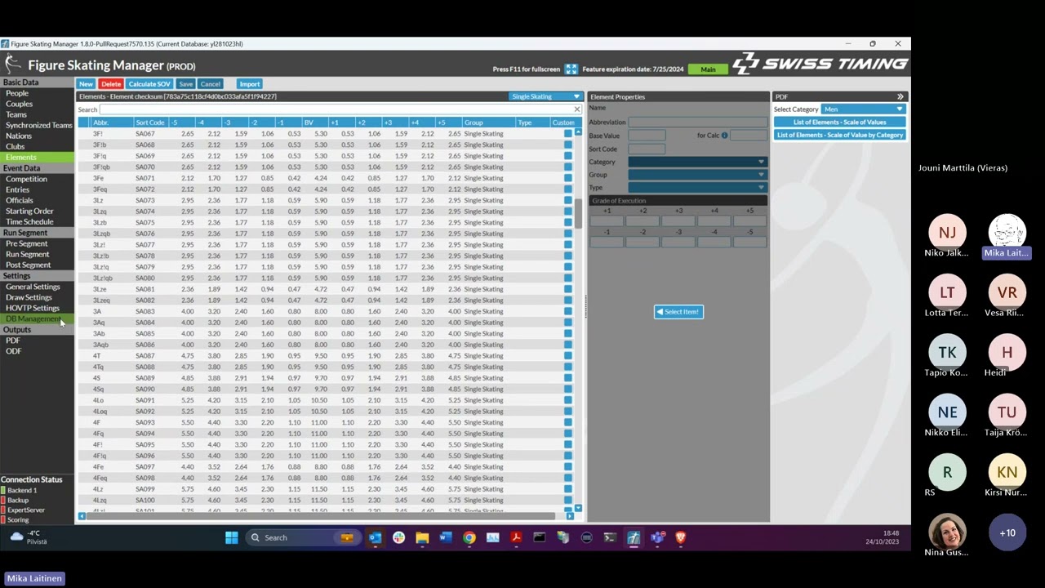The height and width of the screenshot is (588, 1045).
Task: Open the Windows Start menu
Action: (232, 537)
